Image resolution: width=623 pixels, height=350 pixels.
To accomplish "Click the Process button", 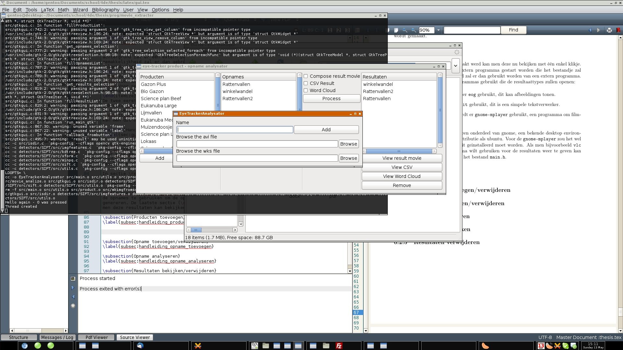I will click(331, 99).
